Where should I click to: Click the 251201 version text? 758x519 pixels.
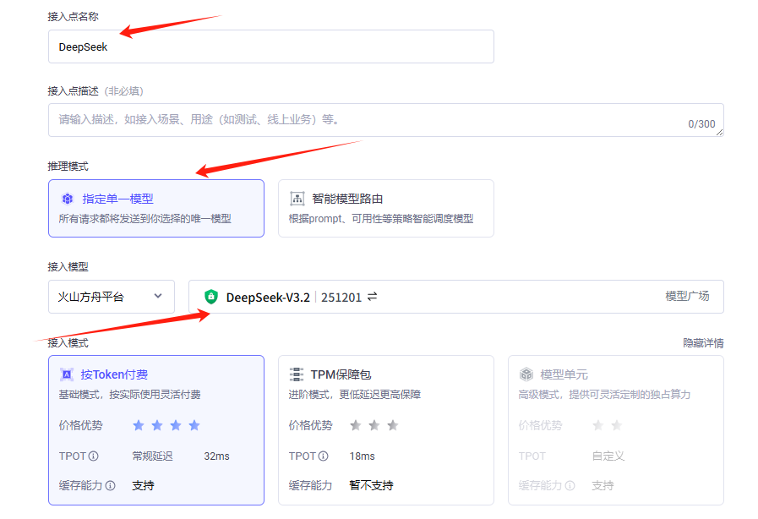tap(341, 297)
